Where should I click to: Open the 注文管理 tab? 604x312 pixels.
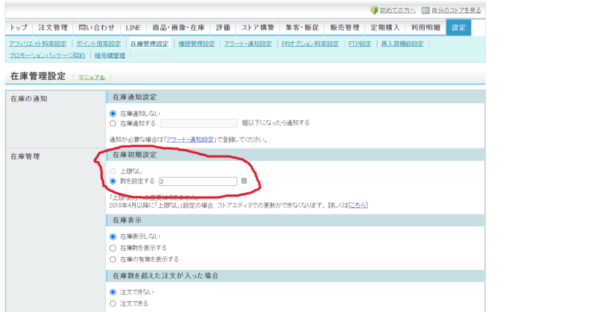click(x=53, y=28)
